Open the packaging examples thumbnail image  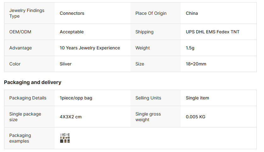tap(65, 138)
